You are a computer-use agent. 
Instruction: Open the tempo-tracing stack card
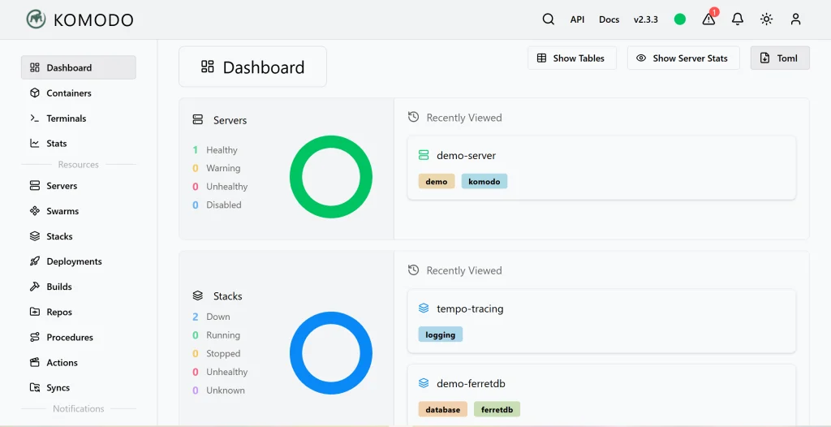(x=601, y=321)
